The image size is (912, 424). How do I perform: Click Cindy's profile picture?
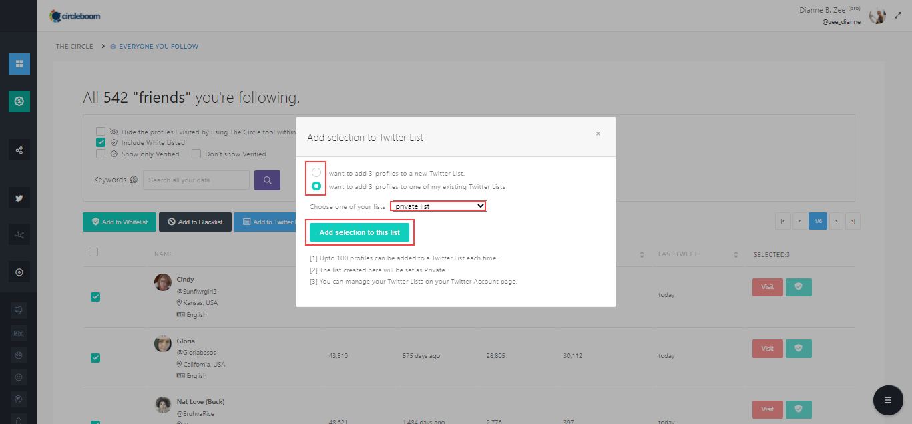click(163, 282)
